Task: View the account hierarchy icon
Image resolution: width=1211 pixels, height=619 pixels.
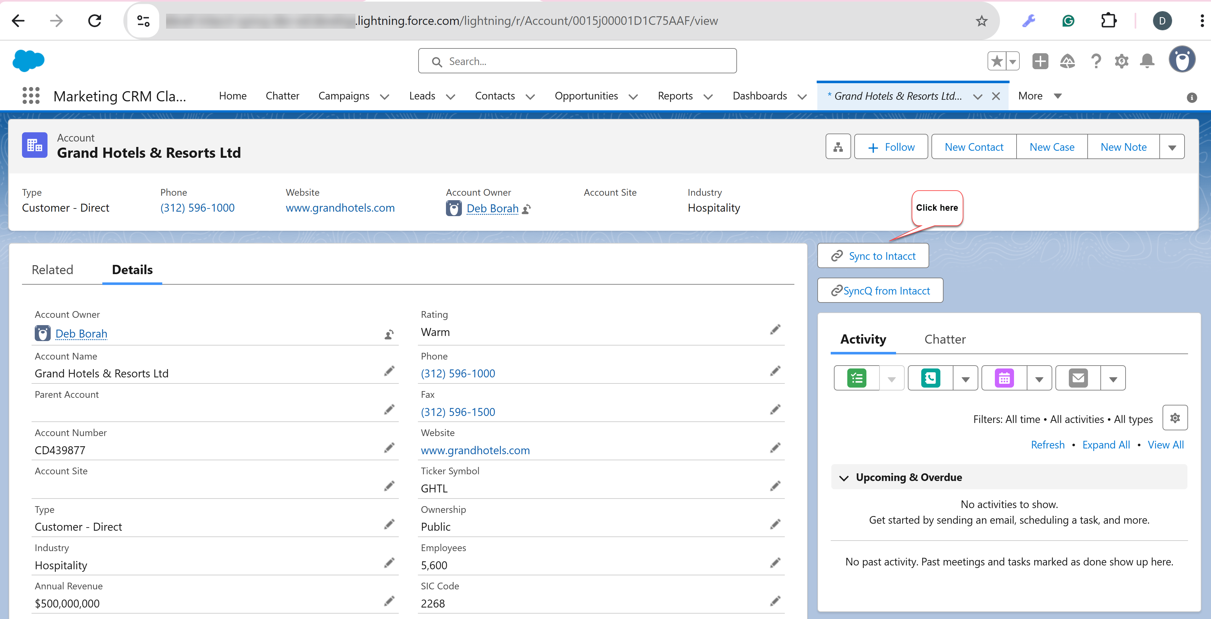Action: (838, 147)
